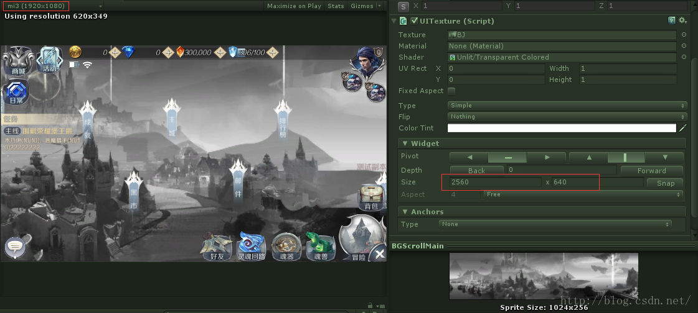Image resolution: width=698 pixels, height=313 pixels.
Task: Open the 活动 events icon
Action: pyautogui.click(x=49, y=60)
